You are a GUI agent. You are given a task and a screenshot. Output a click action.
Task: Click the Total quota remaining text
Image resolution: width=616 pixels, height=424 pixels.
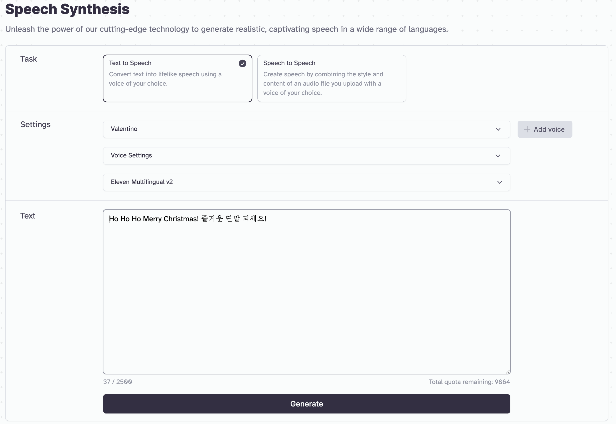click(x=469, y=382)
